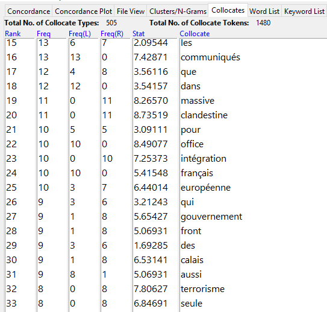Sort by the Stat column header
This screenshot has height=312, width=327.
click(139, 34)
